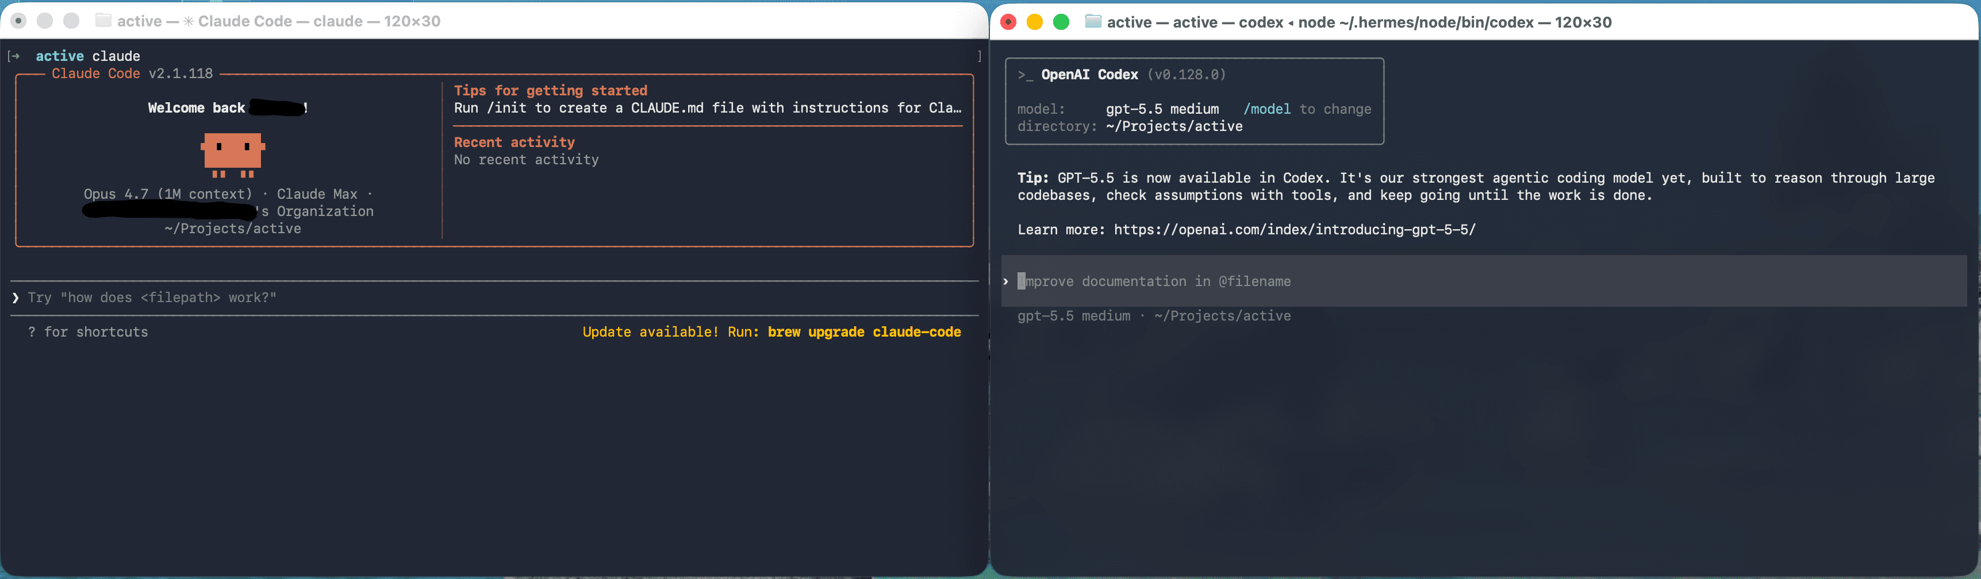The height and width of the screenshot is (579, 1981).
Task: Open the introducing-gpt-5-5 URL in Codex
Action: point(1294,230)
